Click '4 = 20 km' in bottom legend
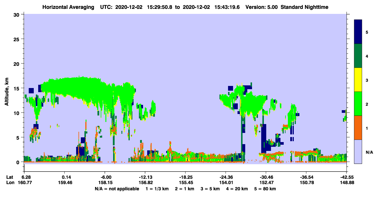Screen dimensions: 385x197 [237, 188]
